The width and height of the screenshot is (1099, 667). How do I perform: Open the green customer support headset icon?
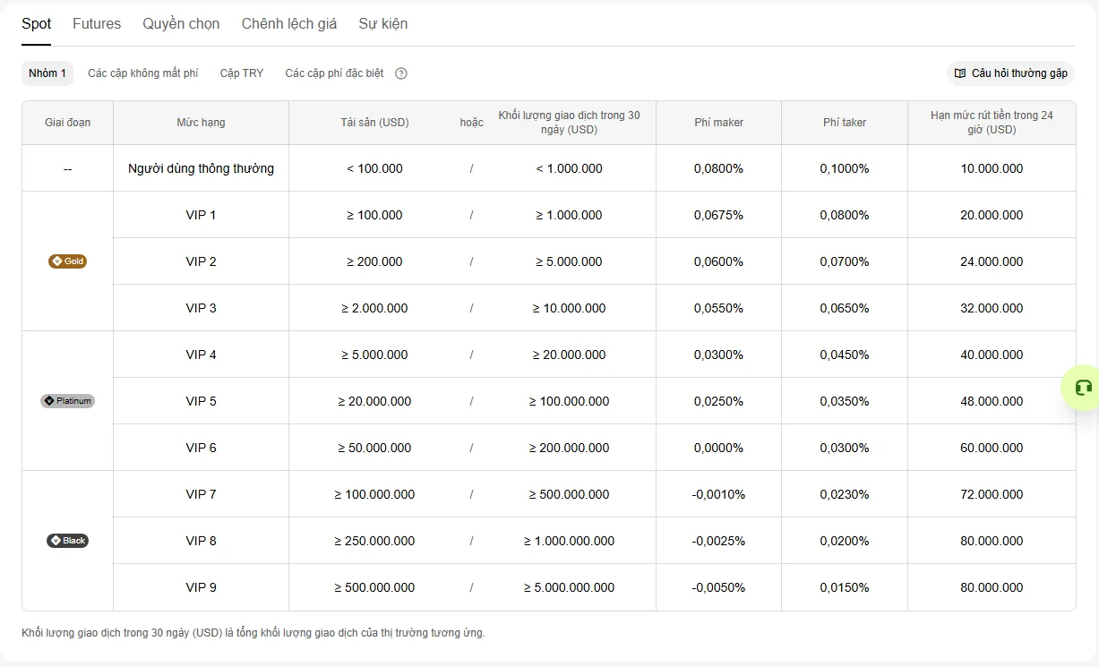pyautogui.click(x=1083, y=388)
